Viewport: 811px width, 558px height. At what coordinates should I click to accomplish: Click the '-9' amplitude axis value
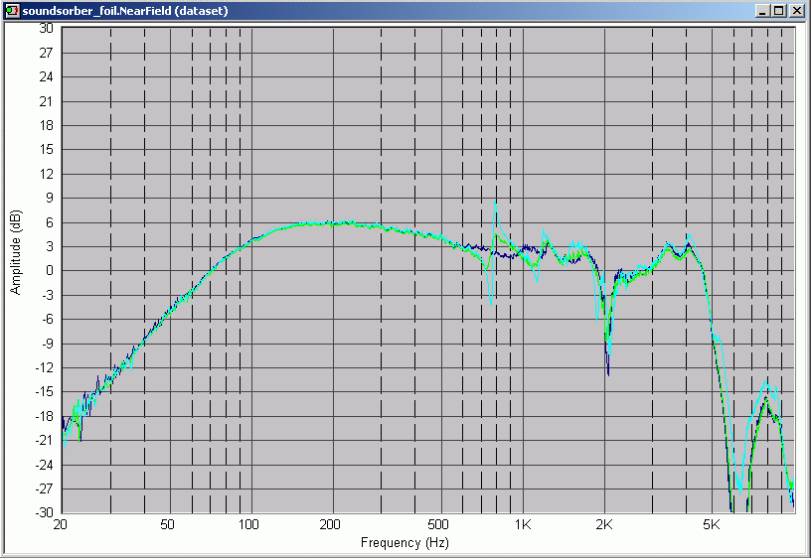pyautogui.click(x=47, y=344)
